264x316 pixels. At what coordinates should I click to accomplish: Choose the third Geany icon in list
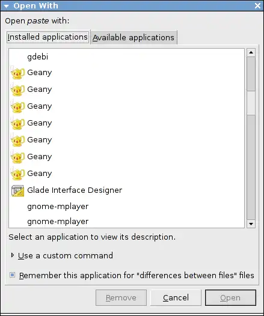[17, 106]
